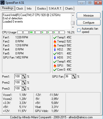Click the Pwm1 value input field
This screenshot has height=119, width=103.
point(18,76)
